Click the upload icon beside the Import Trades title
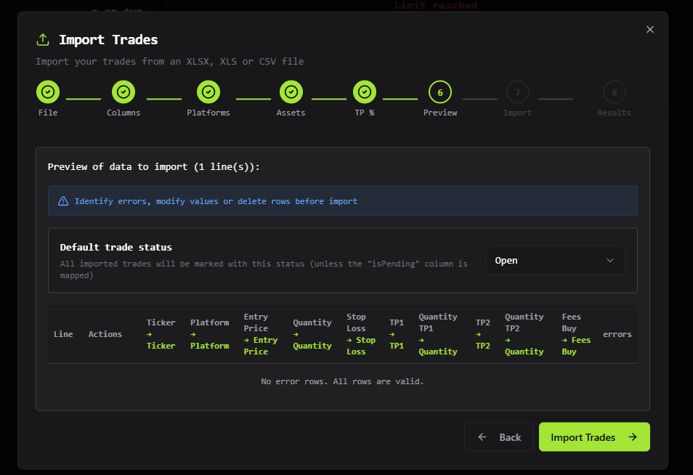The height and width of the screenshot is (475, 693). [43, 40]
